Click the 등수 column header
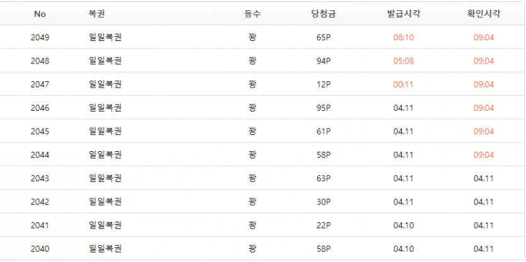 click(253, 14)
